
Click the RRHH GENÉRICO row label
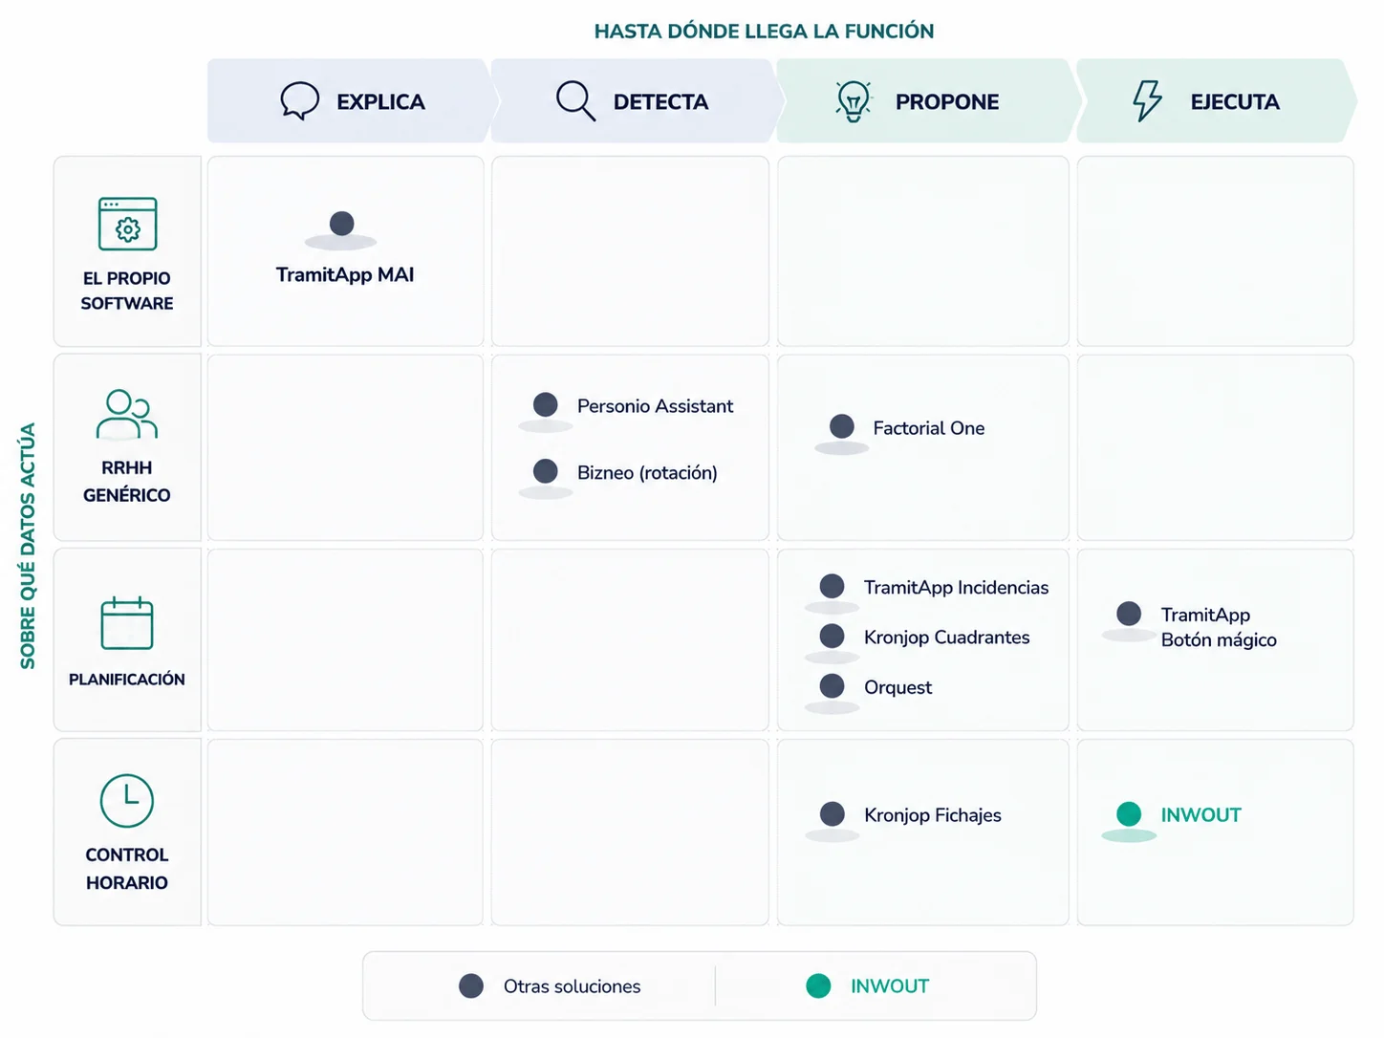[x=127, y=481]
